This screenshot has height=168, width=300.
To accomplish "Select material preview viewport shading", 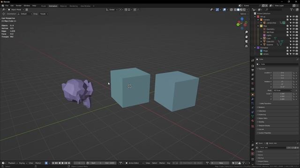I will point(241,9).
